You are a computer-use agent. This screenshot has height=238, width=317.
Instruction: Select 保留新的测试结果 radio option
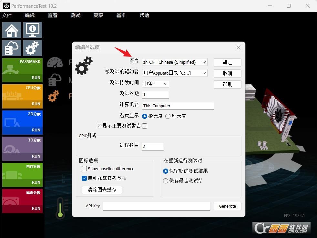[166, 171]
